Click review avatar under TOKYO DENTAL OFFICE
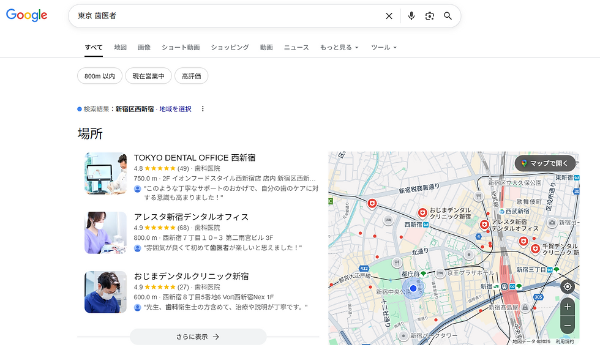This screenshot has height=350, width=600. [137, 188]
